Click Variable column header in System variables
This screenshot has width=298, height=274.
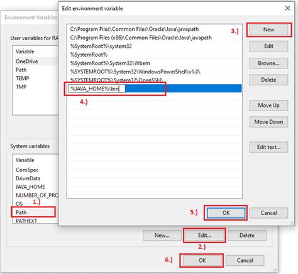(x=35, y=160)
